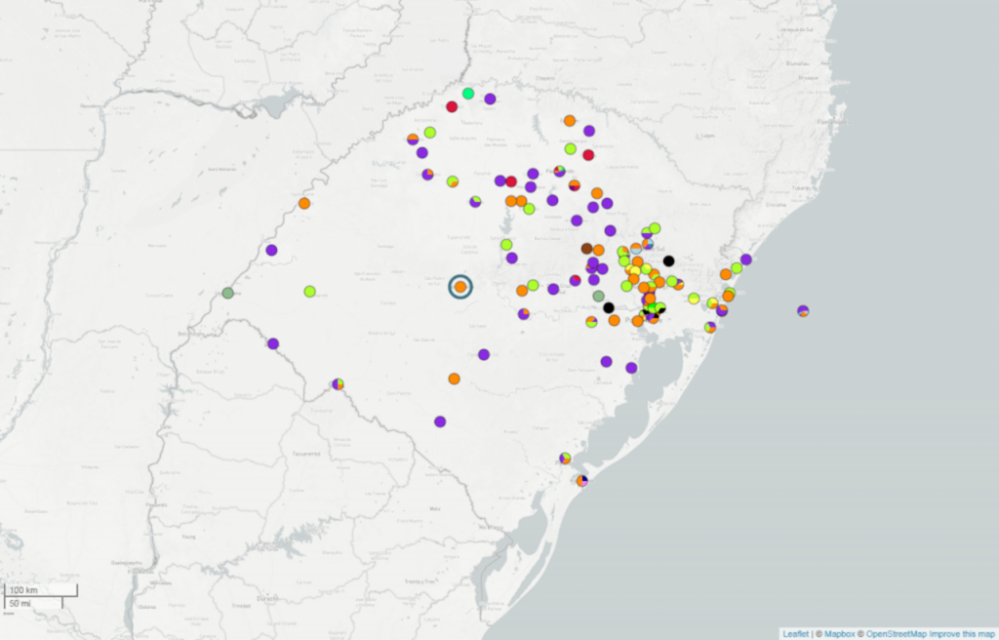
Task: Click the Leaflet attribution link
Action: (x=795, y=634)
